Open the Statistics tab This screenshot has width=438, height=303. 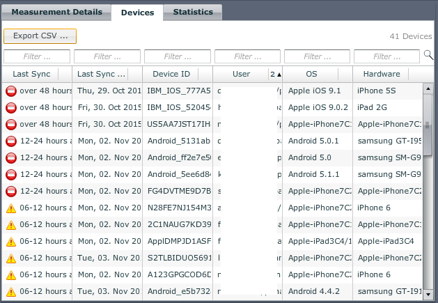pyautogui.click(x=193, y=12)
